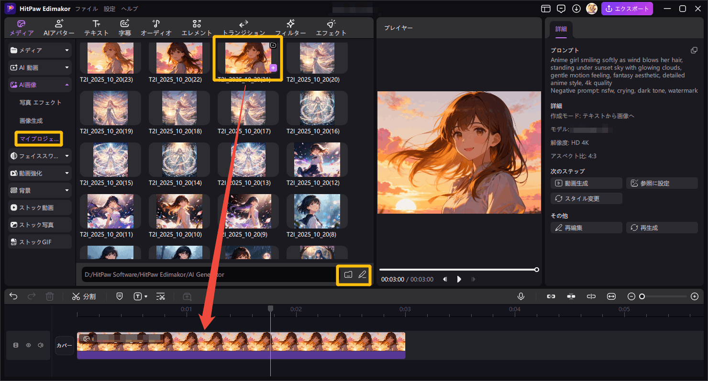The image size is (708, 381).
Task: Switch to the トランジション tab
Action: point(243,28)
